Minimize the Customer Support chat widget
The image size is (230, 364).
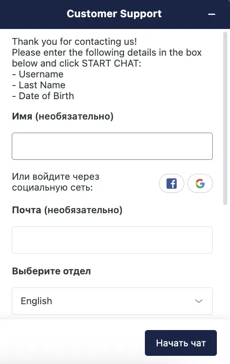(x=211, y=14)
